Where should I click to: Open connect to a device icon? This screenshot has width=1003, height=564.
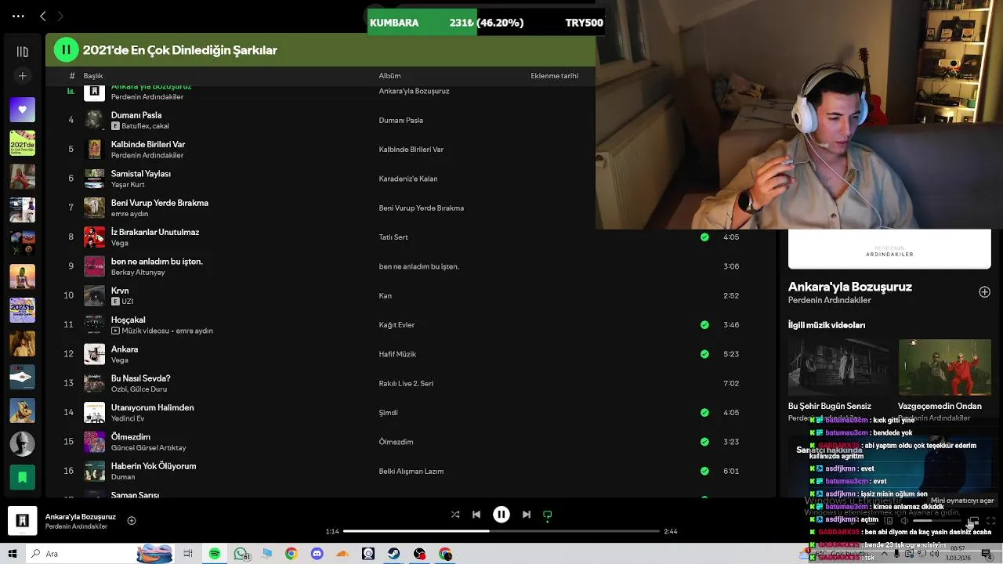click(x=888, y=521)
